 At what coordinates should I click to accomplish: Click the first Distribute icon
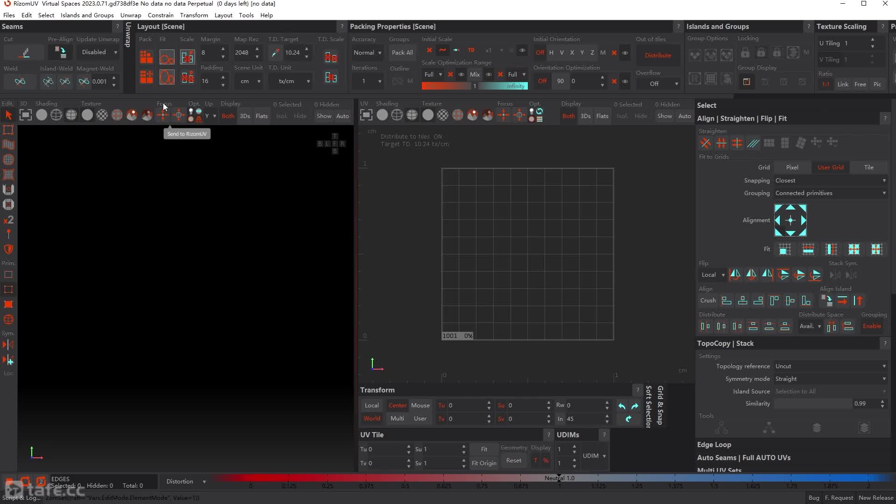click(706, 326)
